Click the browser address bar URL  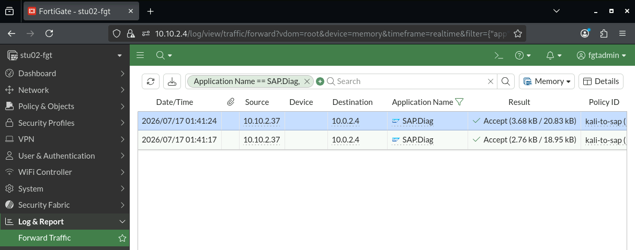(331, 33)
